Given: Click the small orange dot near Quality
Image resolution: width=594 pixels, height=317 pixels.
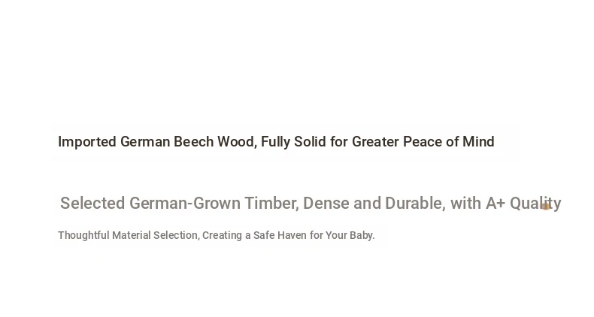Looking at the screenshot, I should (x=547, y=206).
